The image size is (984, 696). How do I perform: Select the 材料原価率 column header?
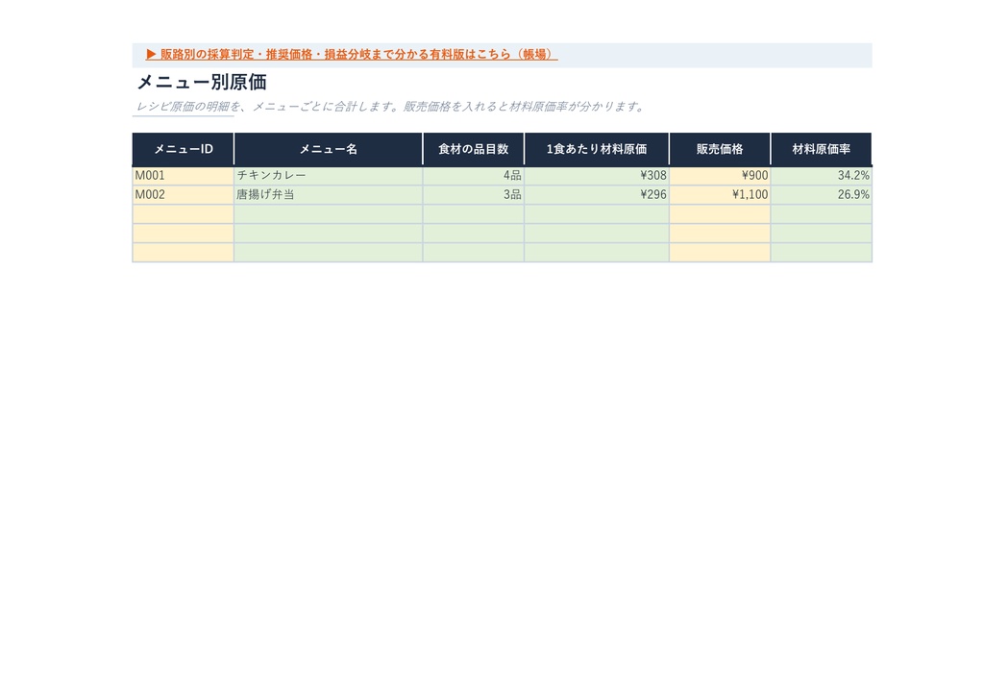[x=821, y=149]
